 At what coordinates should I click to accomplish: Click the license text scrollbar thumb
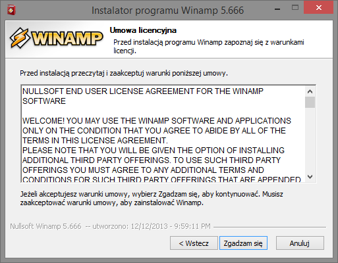[x=310, y=102]
